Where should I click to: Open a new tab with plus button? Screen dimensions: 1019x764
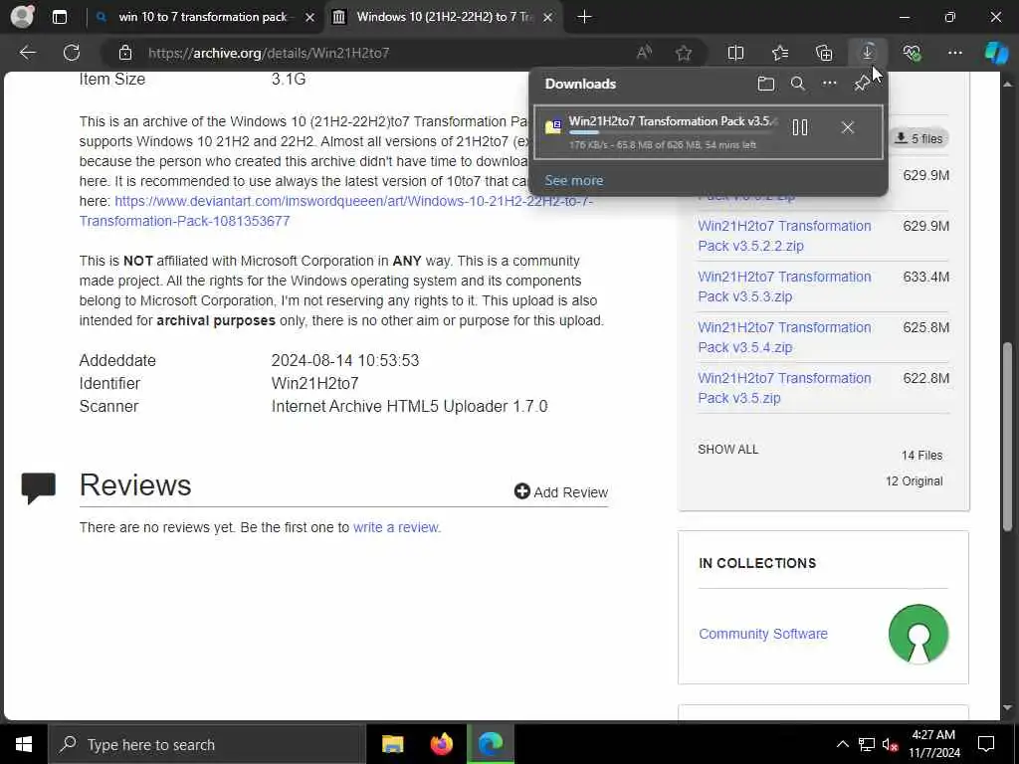coord(584,17)
